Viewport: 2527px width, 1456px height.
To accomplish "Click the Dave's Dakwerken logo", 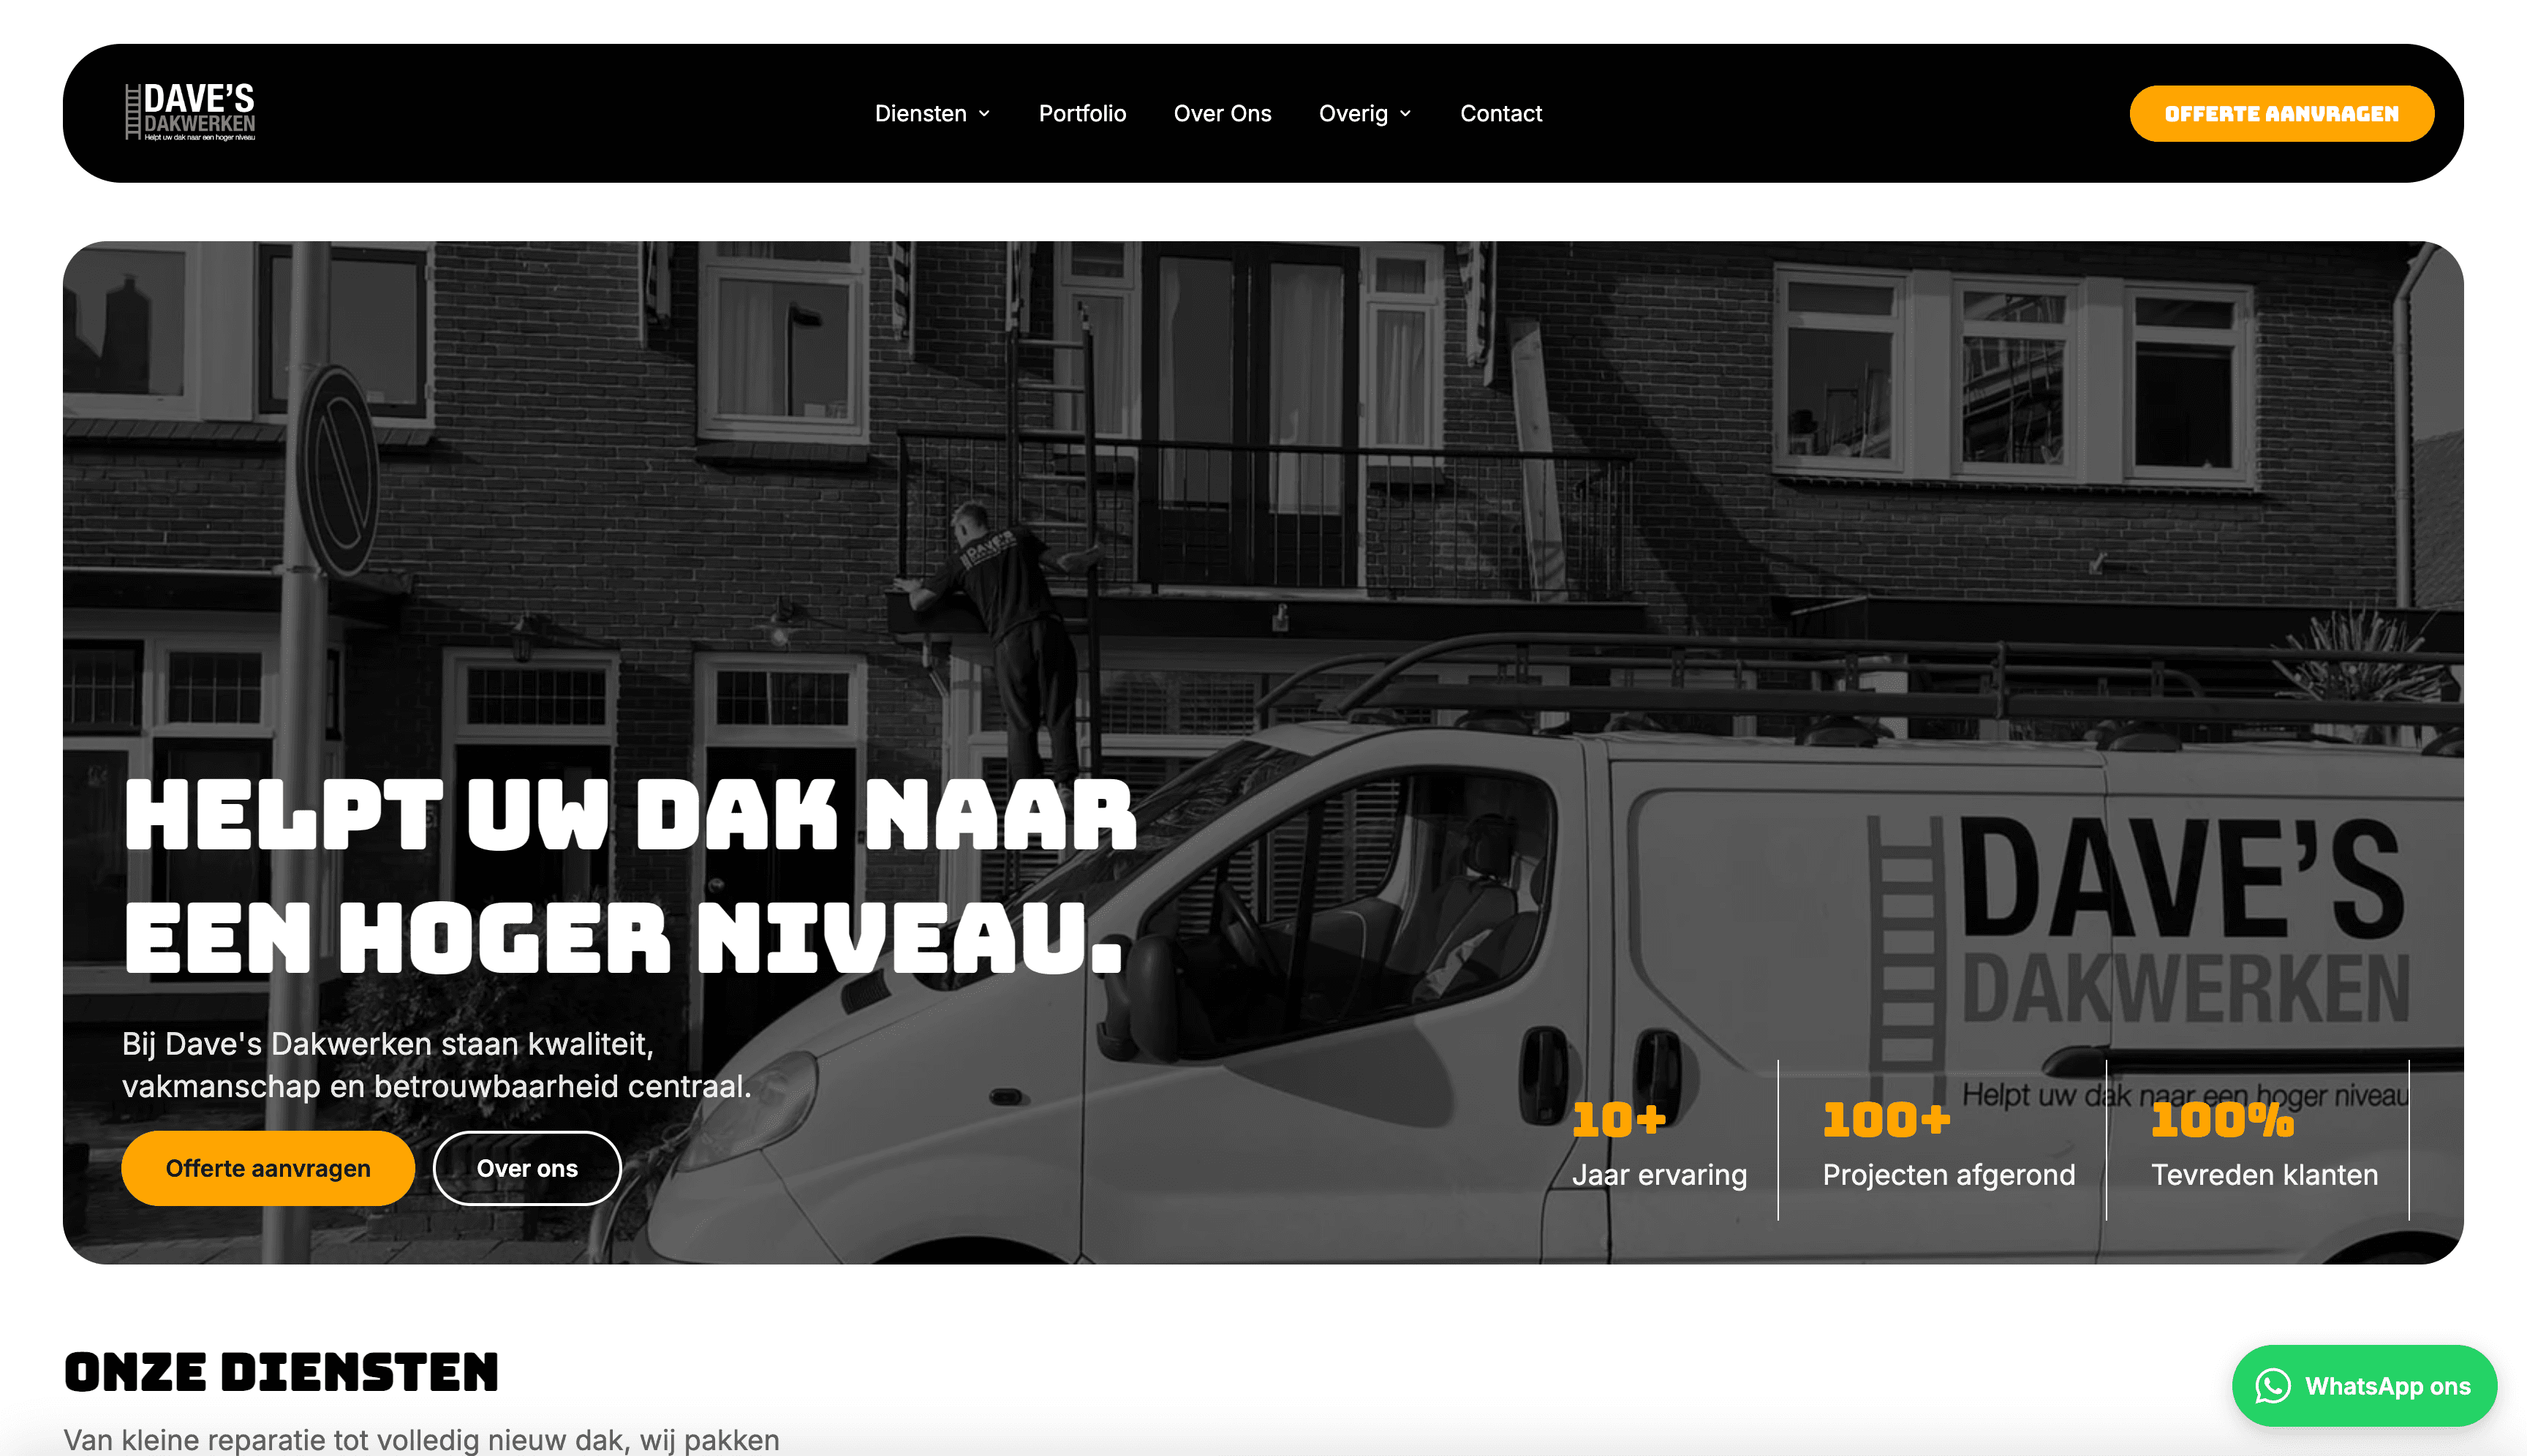I will coord(190,112).
